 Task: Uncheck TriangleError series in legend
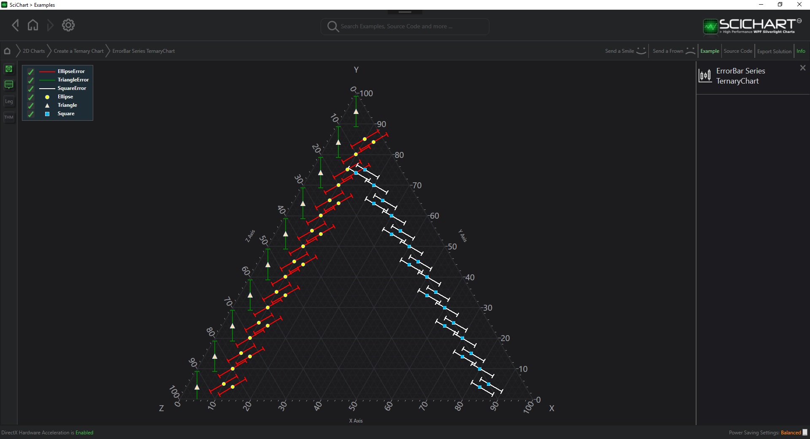click(31, 80)
